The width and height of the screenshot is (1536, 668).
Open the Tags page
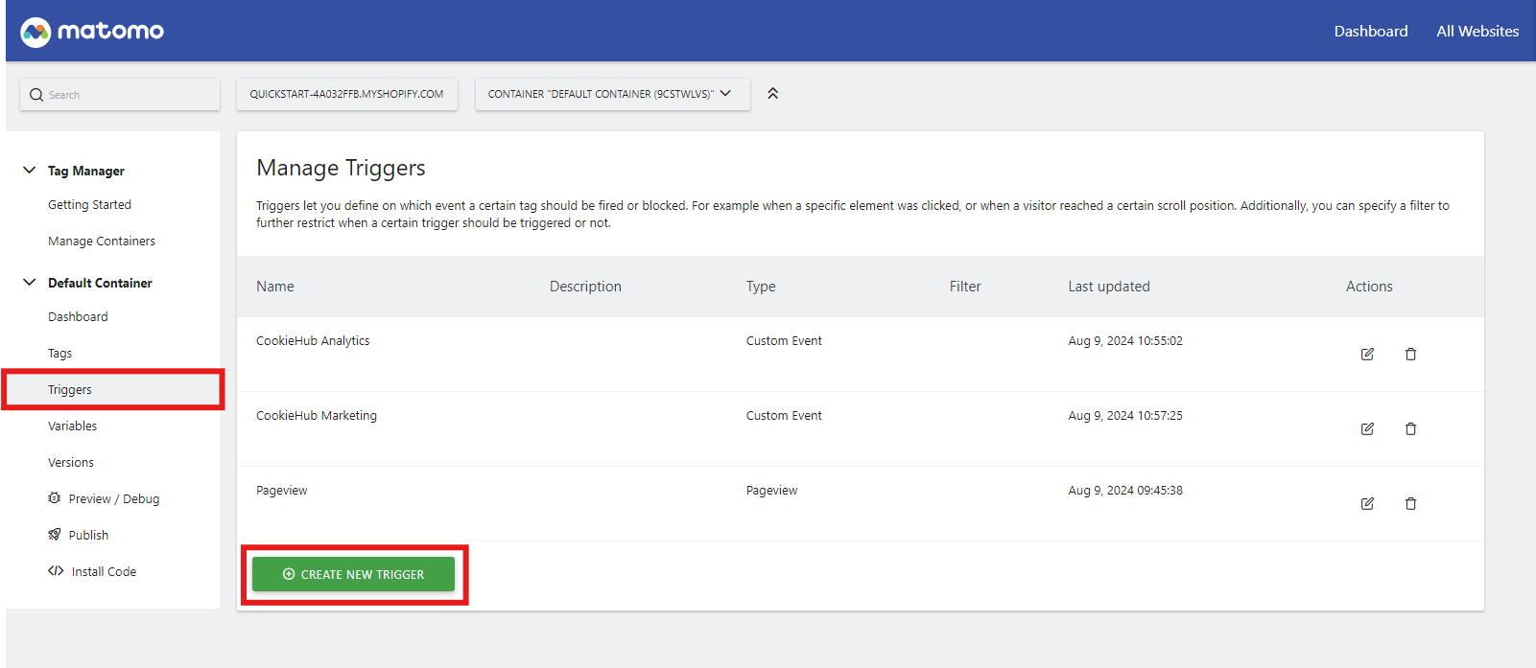[x=59, y=354]
